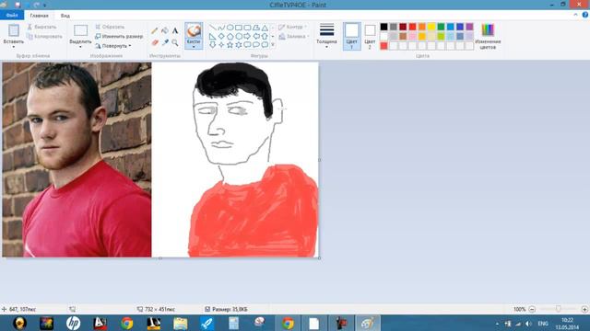Choose the polygon shape
Viewport: 590px width, 331px height.
click(256, 28)
